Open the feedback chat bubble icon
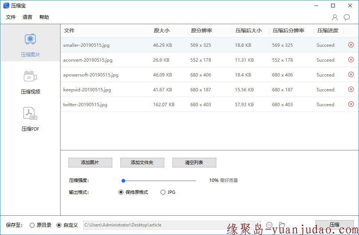The image size is (359, 235). pyautogui.click(x=347, y=17)
